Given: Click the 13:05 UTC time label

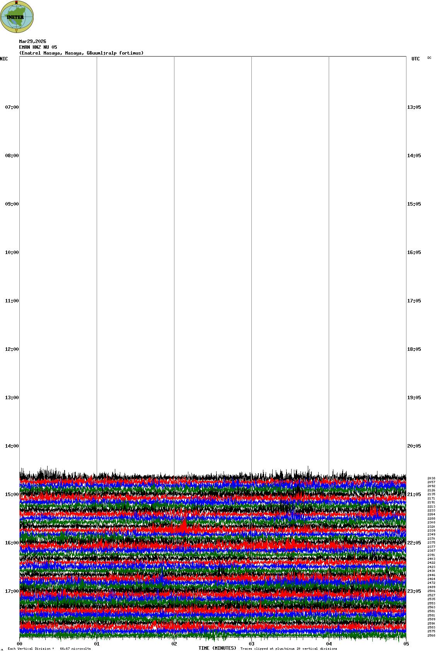Looking at the screenshot, I should coord(414,107).
